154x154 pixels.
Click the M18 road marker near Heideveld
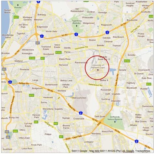pyautogui.click(x=32, y=95)
